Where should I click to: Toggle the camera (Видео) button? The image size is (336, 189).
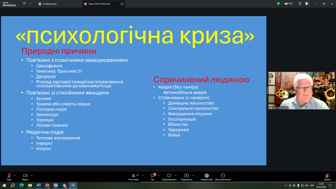point(25,175)
